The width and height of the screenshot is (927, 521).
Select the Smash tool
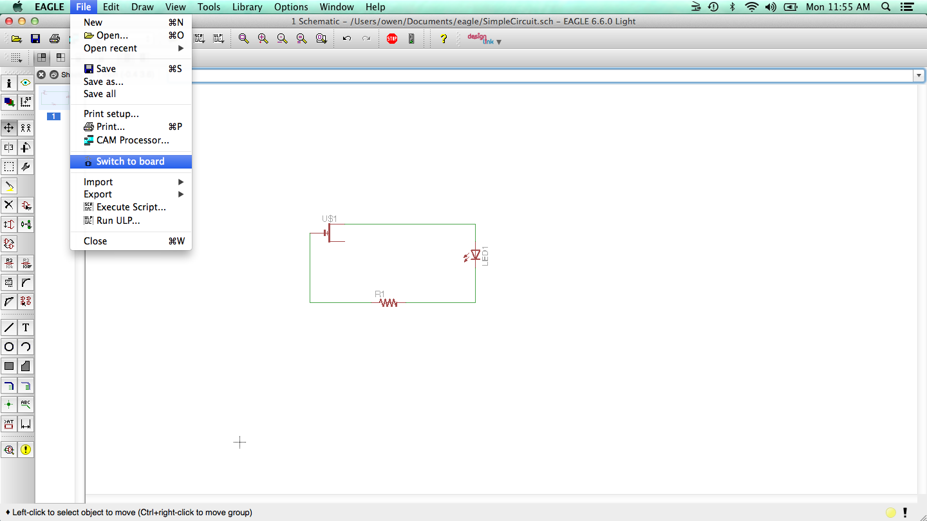[9, 282]
